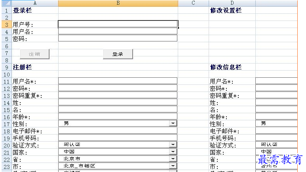Click the 修改信息栏 heading cell

[232, 67]
